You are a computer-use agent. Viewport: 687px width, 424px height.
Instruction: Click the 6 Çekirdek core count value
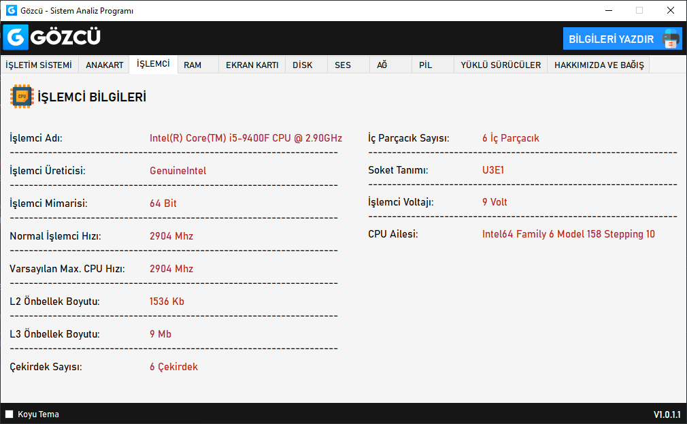pyautogui.click(x=173, y=367)
